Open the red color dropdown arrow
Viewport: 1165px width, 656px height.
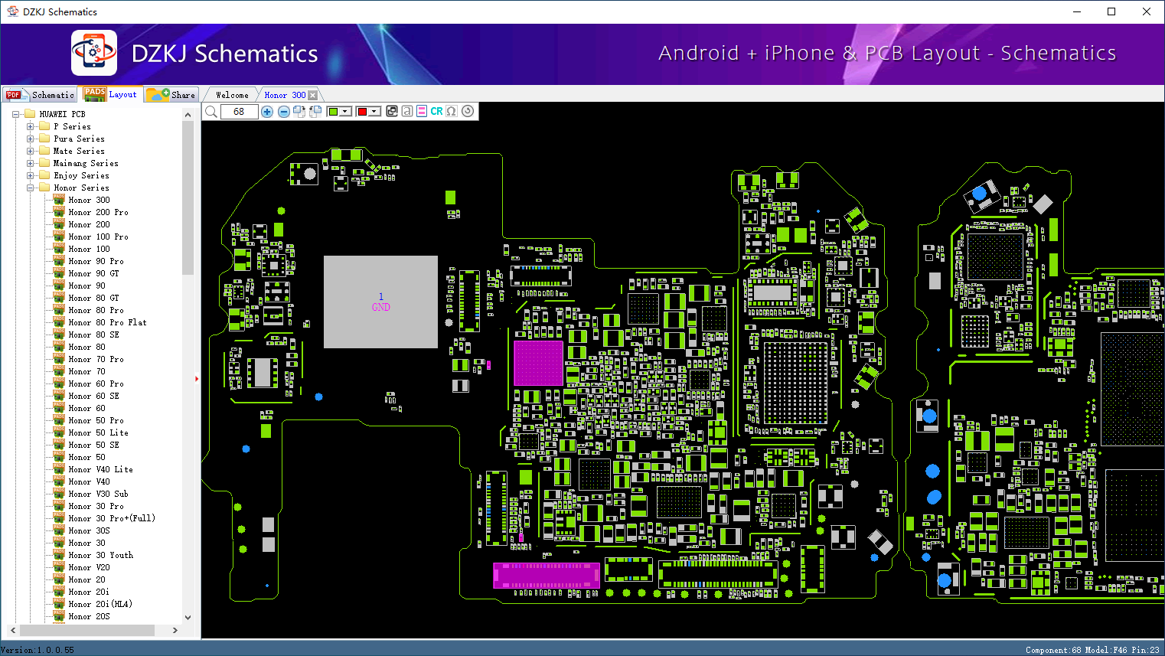374,112
